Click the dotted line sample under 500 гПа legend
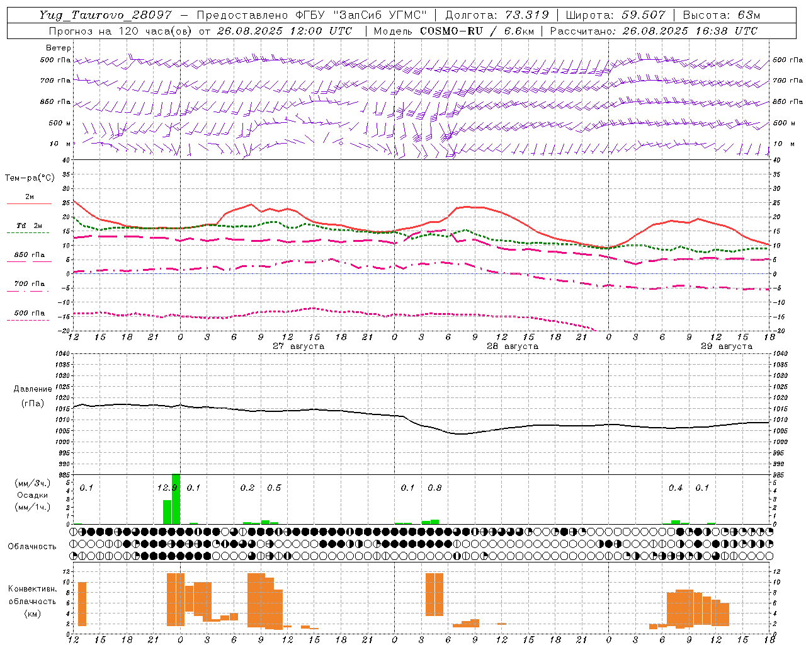The width and height of the screenshot is (806, 645). point(29,320)
